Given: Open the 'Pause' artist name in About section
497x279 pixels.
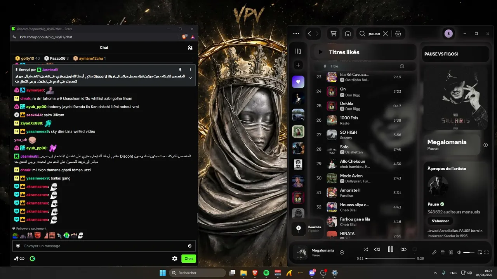Looking at the screenshot, I should click(433, 204).
